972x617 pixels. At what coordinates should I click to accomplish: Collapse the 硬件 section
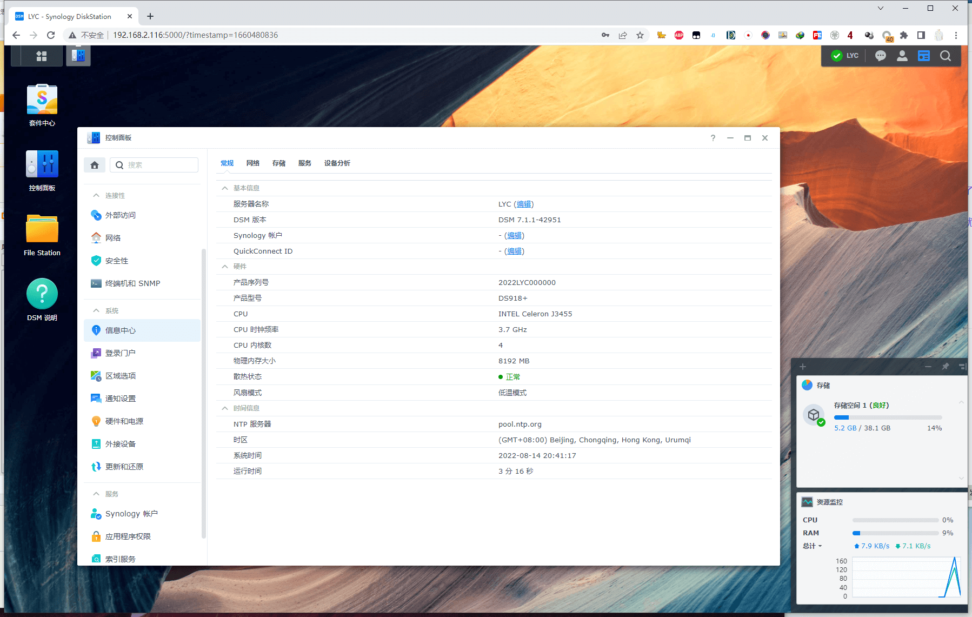tap(225, 267)
